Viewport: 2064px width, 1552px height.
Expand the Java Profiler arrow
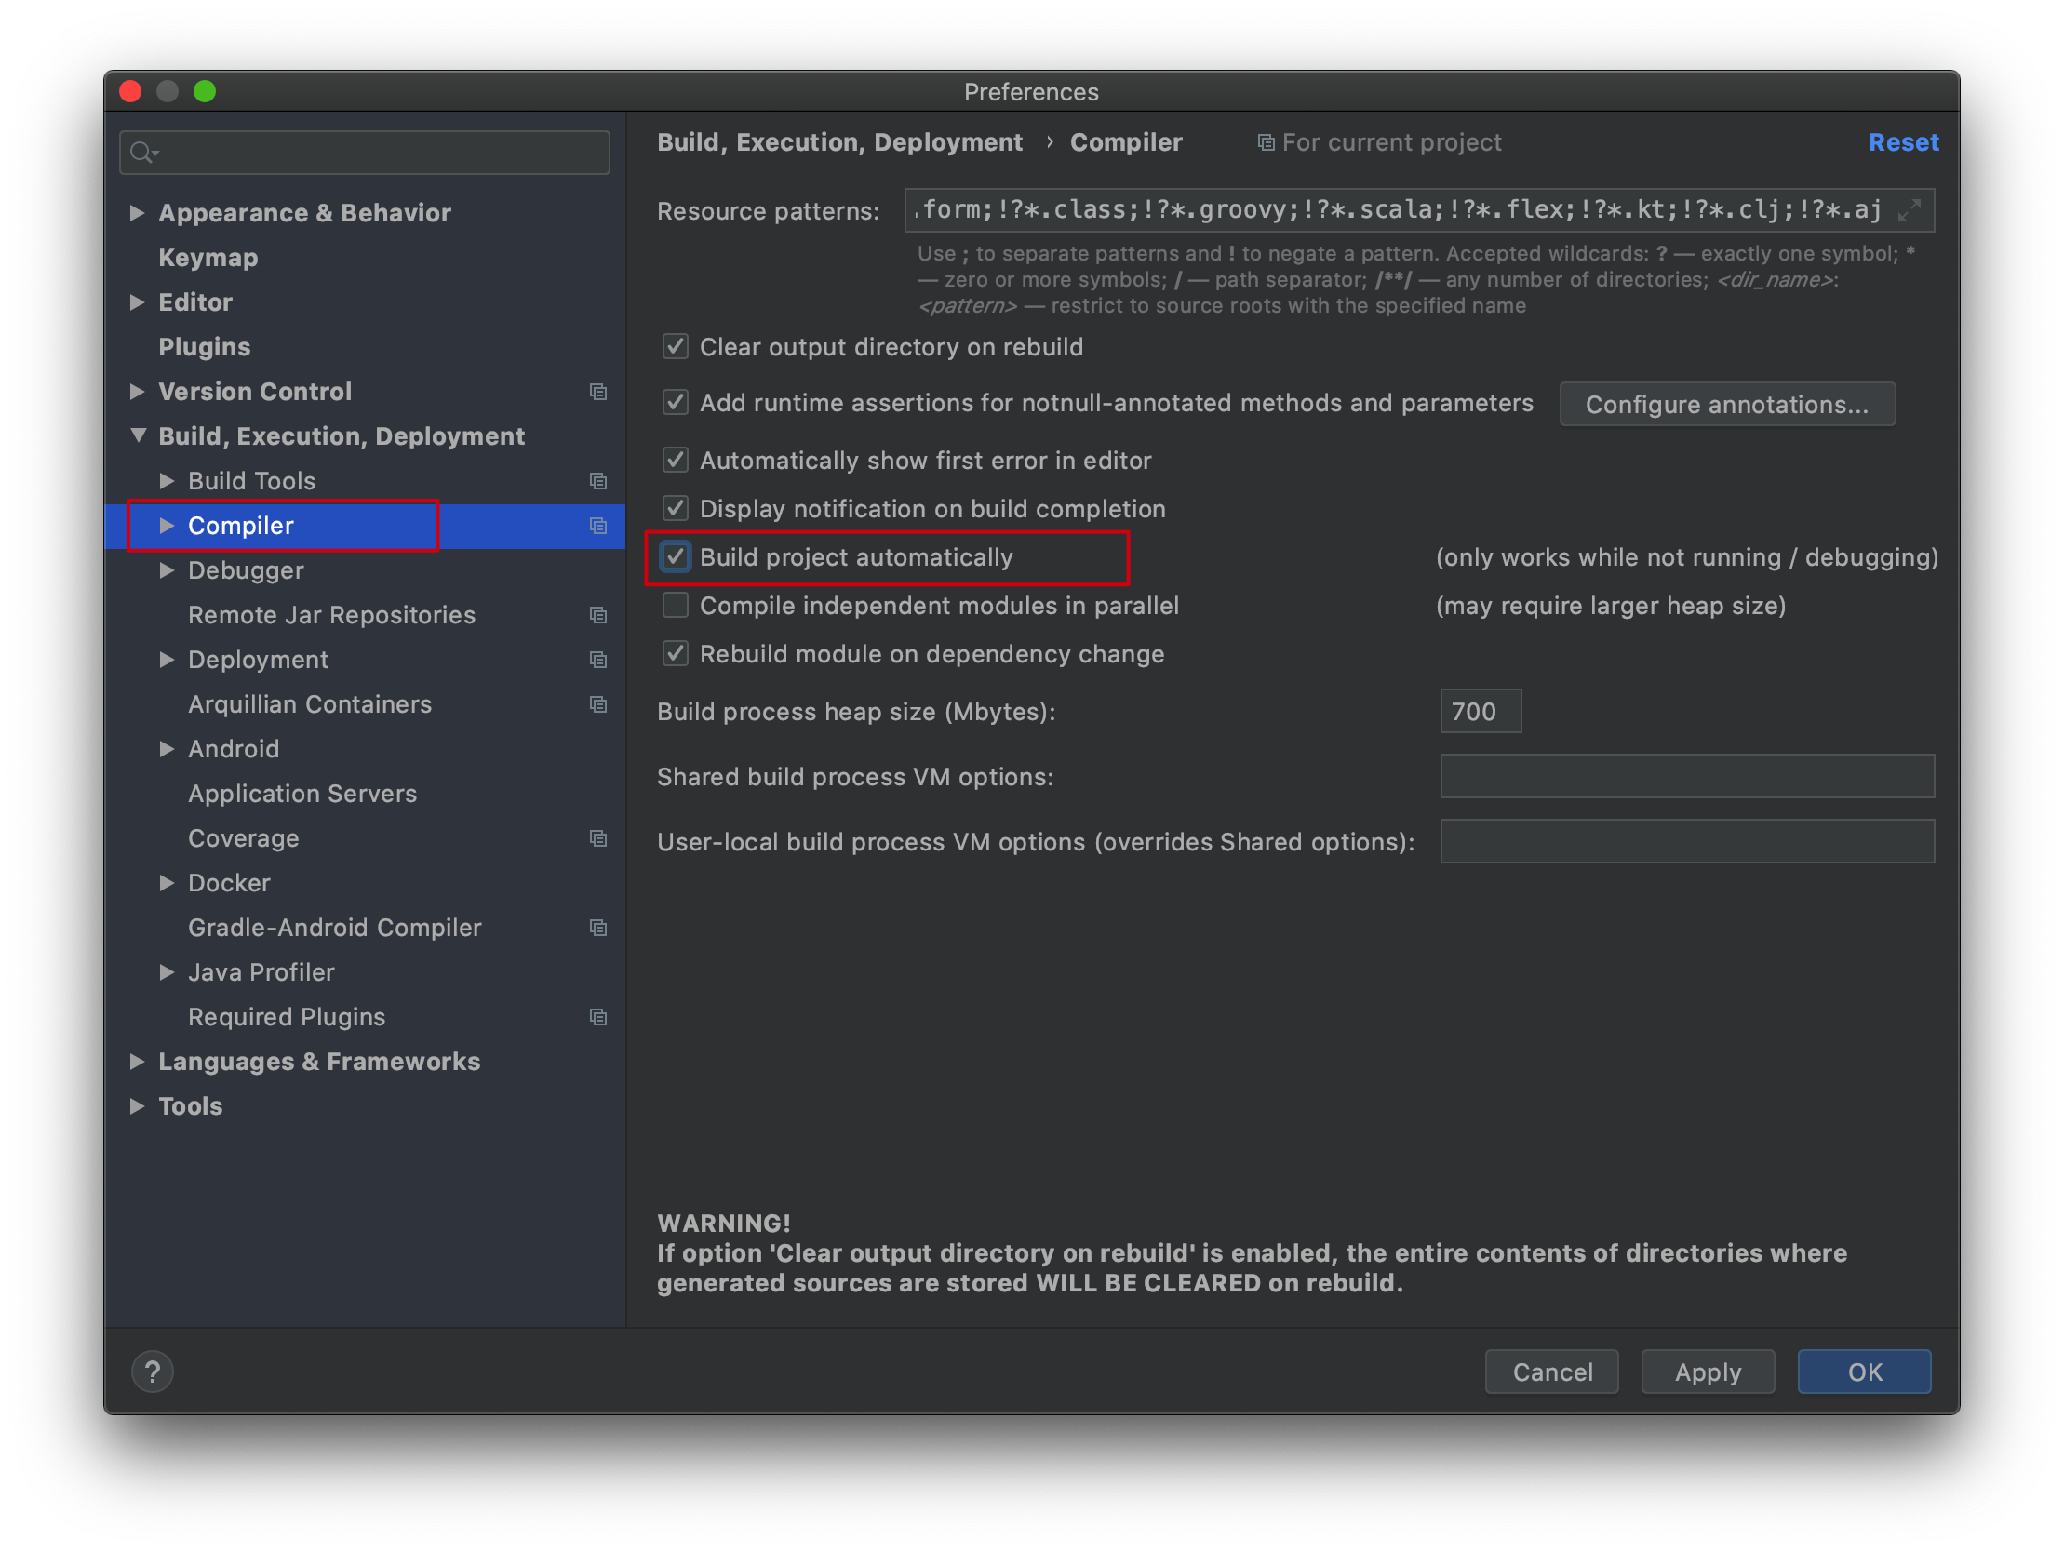167,973
